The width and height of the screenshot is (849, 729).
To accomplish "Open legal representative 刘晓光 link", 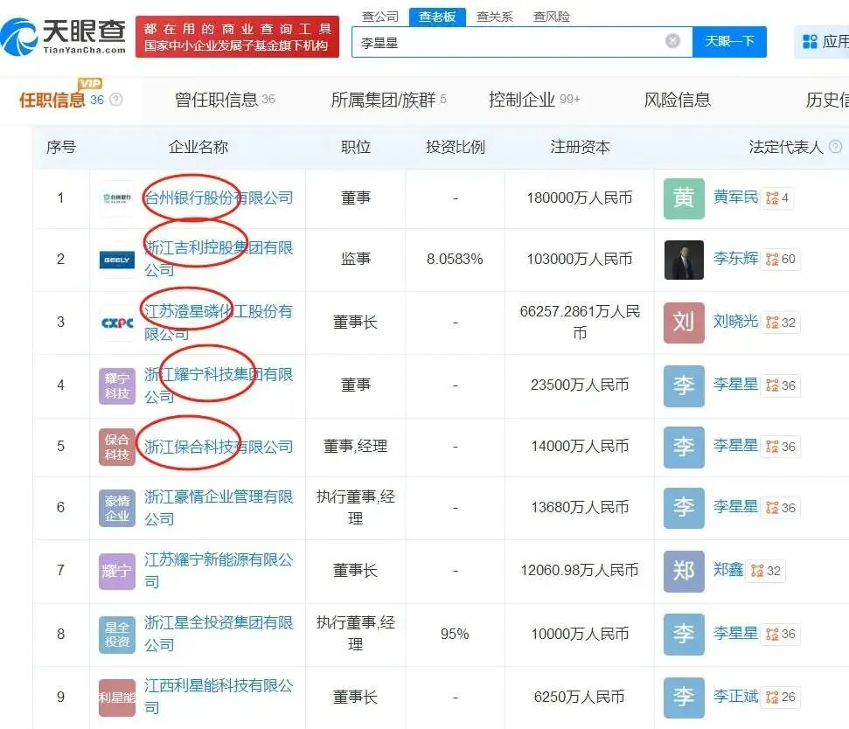I will coord(735,322).
